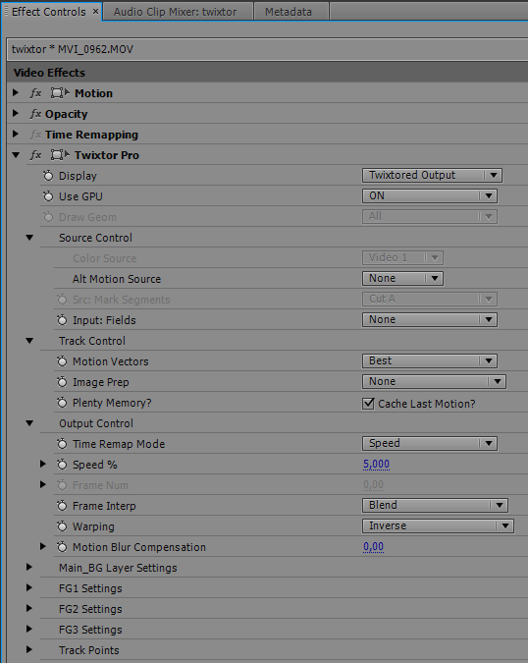The width and height of the screenshot is (528, 663).
Task: Expand Main_BG Layer Settings
Action: [29, 567]
